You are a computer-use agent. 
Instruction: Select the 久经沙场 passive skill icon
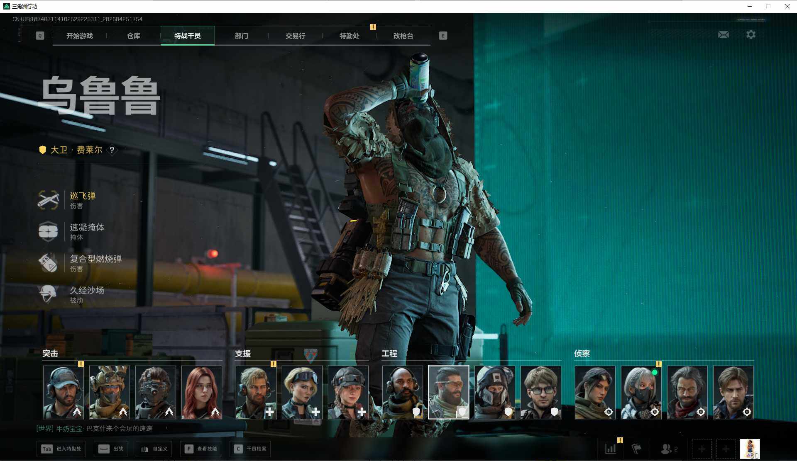point(48,294)
